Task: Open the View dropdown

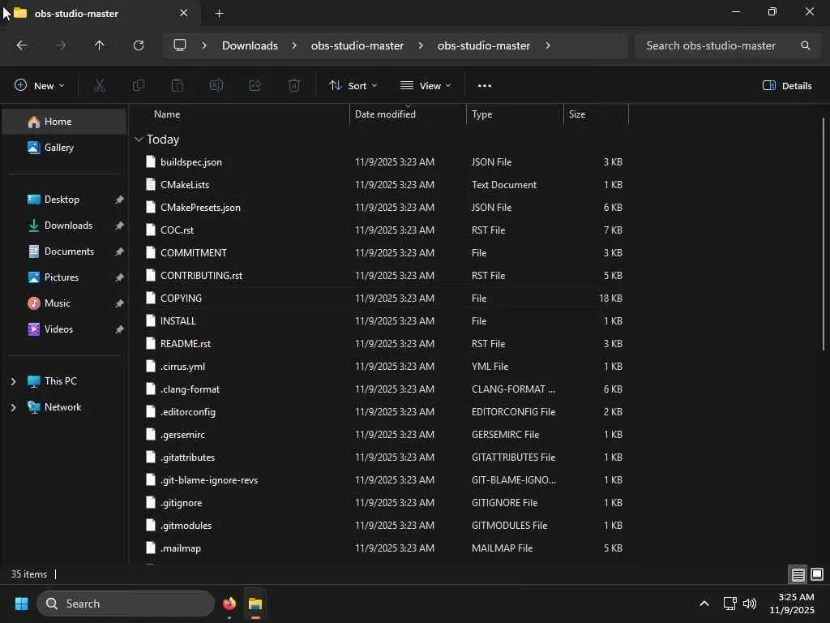Action: [x=426, y=86]
